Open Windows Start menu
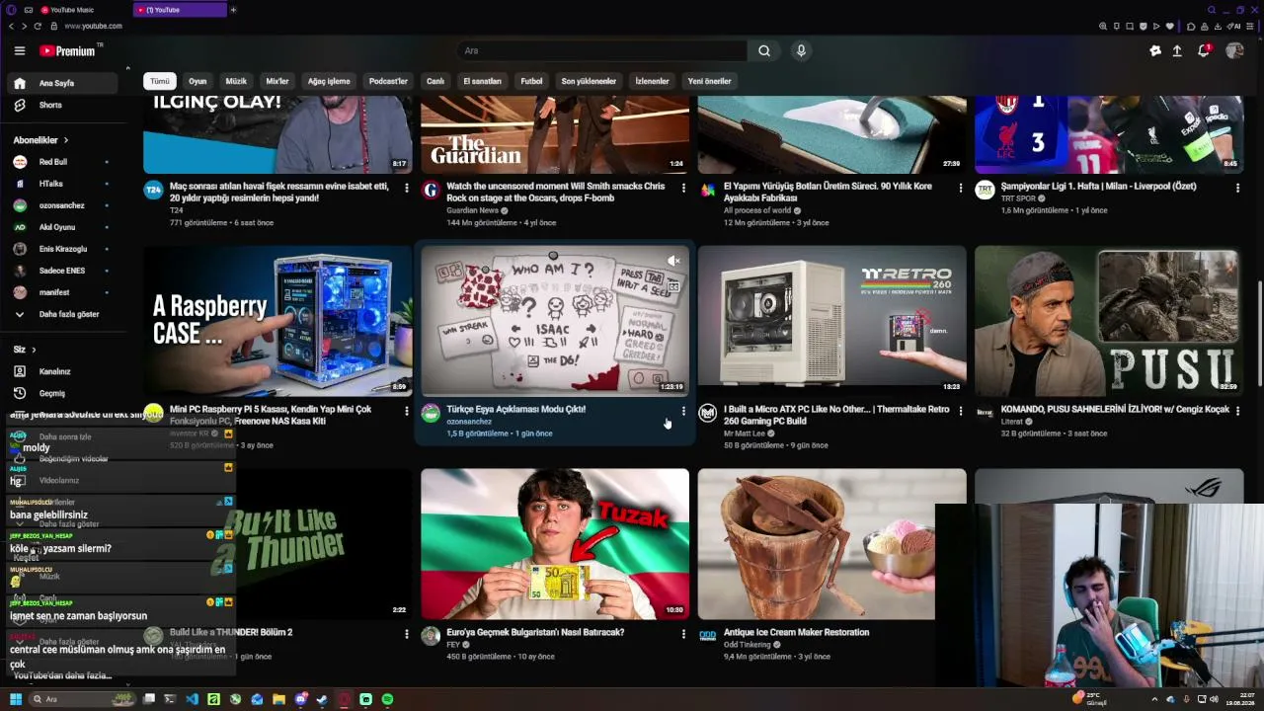 point(16,699)
